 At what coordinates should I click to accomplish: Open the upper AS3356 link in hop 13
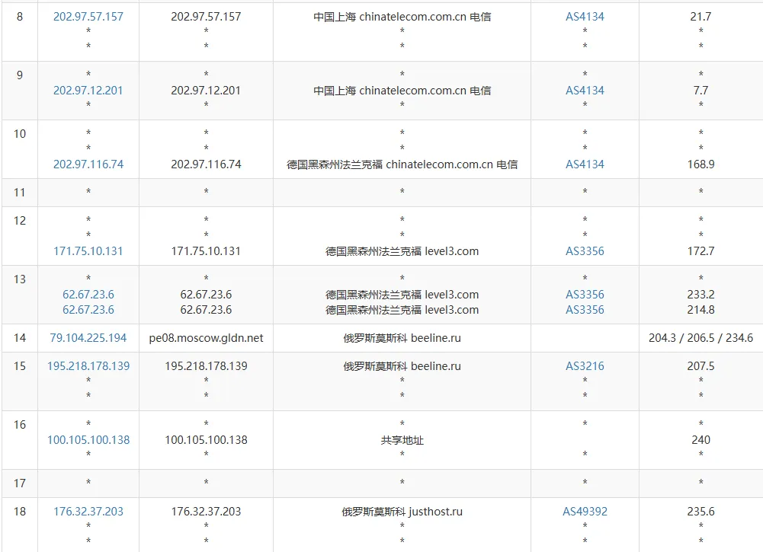[x=584, y=295]
